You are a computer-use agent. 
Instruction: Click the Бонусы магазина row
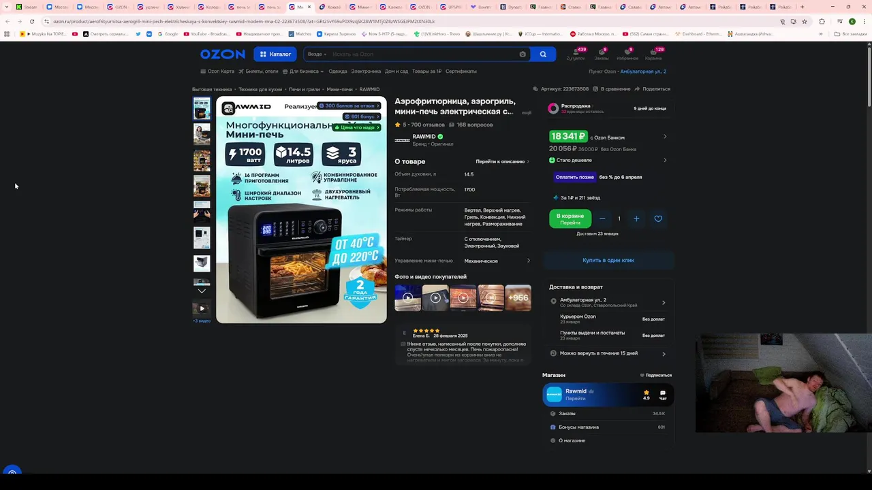click(608, 427)
